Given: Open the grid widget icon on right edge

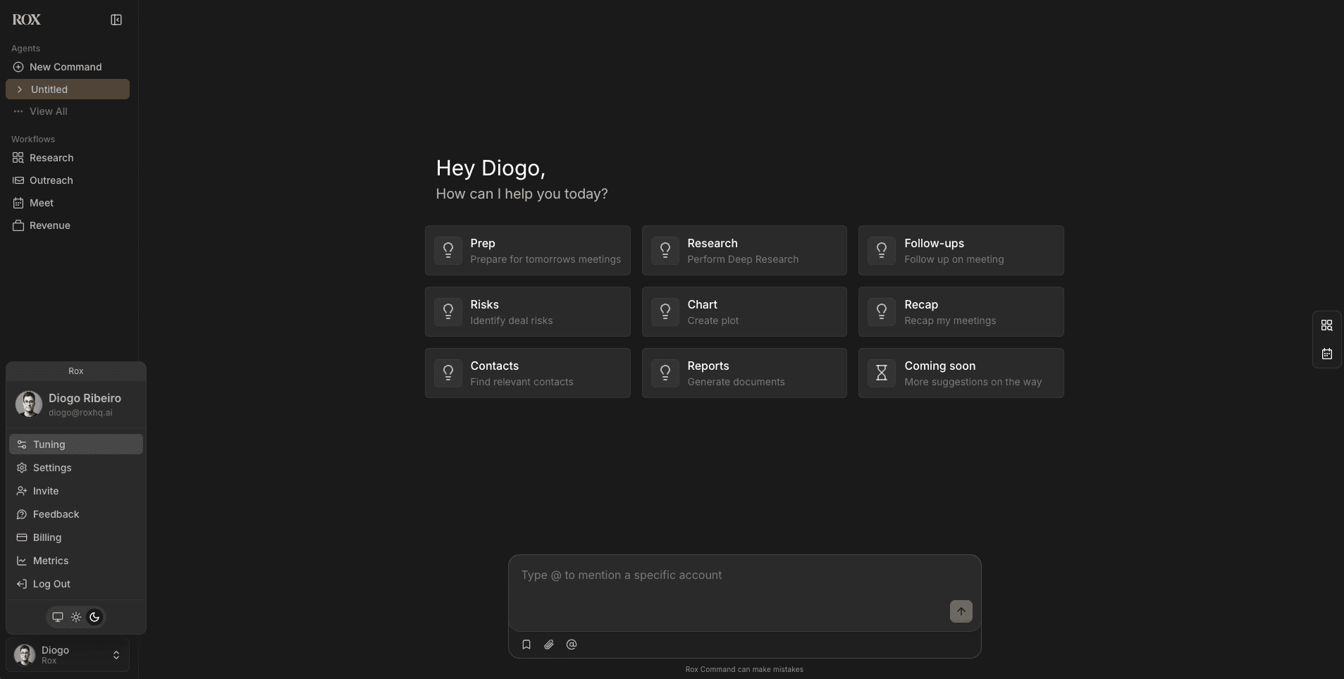Looking at the screenshot, I should click(x=1326, y=325).
